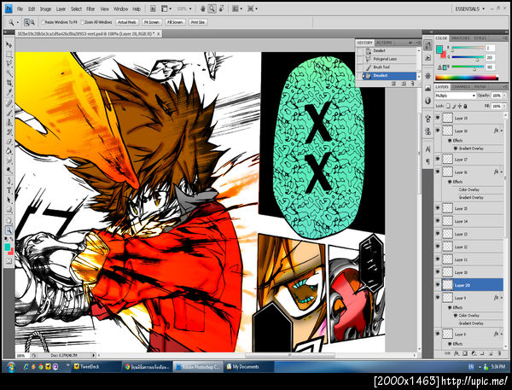This screenshot has width=512, height=390.
Task: Click the Fill Screen button
Action: point(175,22)
